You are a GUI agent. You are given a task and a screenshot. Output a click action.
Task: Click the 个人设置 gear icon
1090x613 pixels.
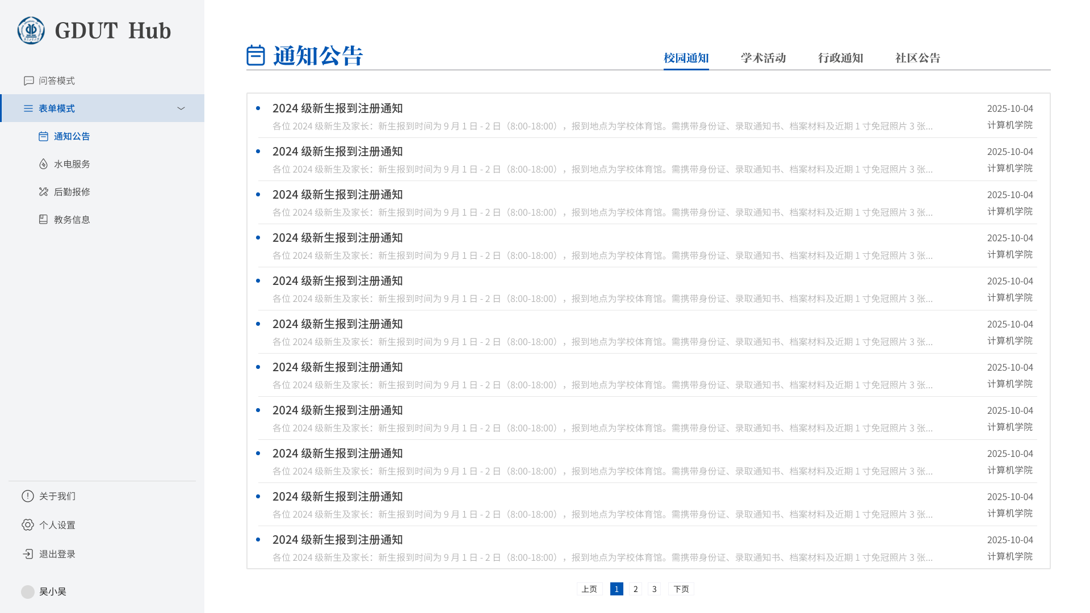click(x=27, y=525)
